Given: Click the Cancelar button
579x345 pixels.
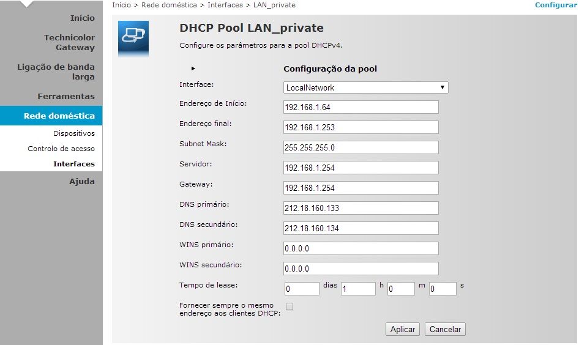Looking at the screenshot, I should point(445,329).
